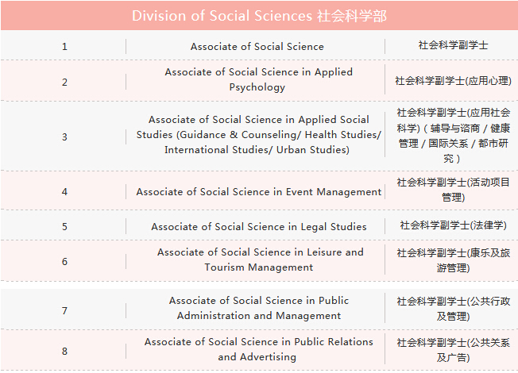Screen dimensions: 518x373
Task: Open the Leisure and Tourism Management program
Action: pos(260,260)
